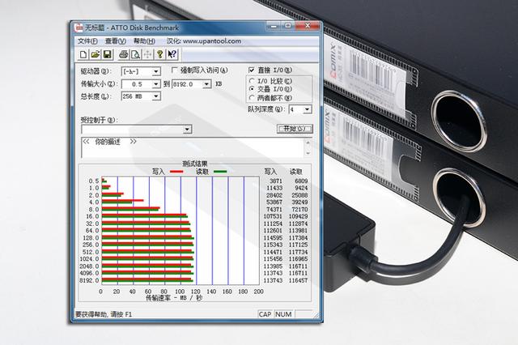Toggle the 强制写入访问 checkbox
Image resolution: width=518 pixels, height=345 pixels.
tap(175, 70)
